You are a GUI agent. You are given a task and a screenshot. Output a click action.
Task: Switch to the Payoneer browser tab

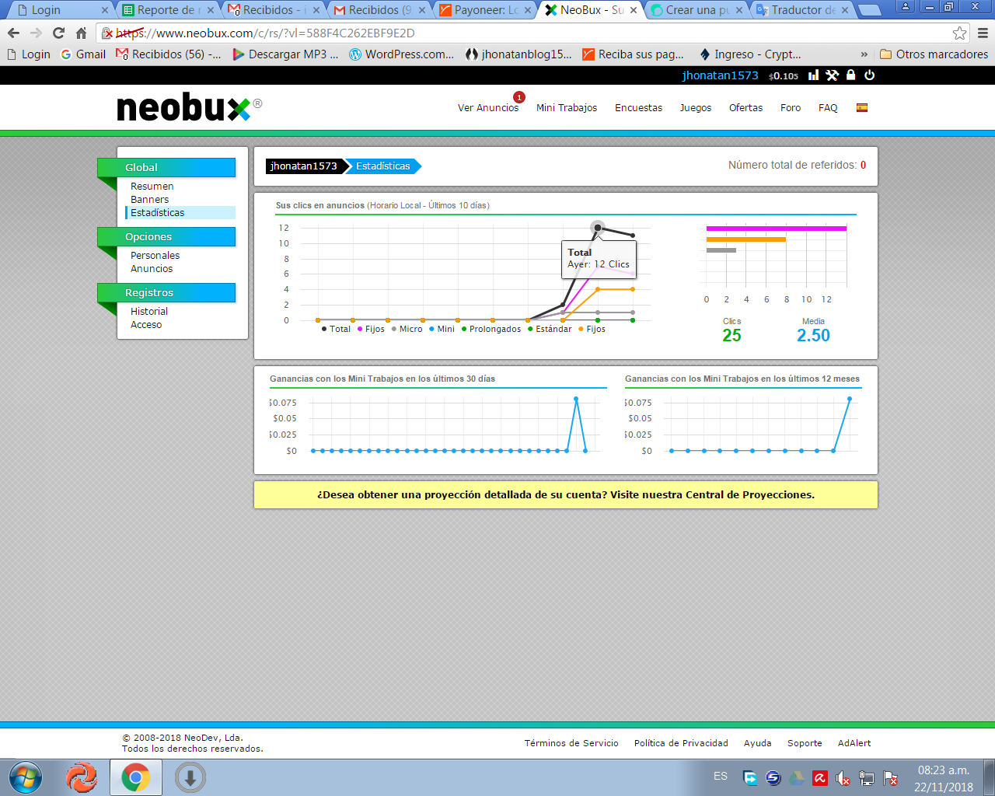click(x=485, y=10)
